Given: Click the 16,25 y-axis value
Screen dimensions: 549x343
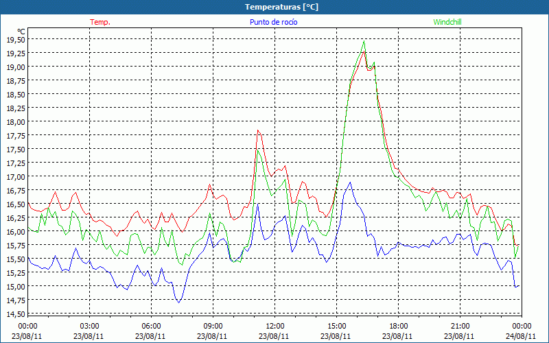Looking at the screenshot, I should [16, 218].
